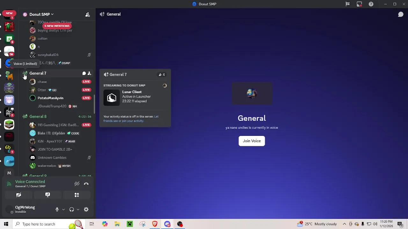Screen dimensions: 408x229
Task: Open the Discord inbox icon in title bar
Action: coord(359,4)
